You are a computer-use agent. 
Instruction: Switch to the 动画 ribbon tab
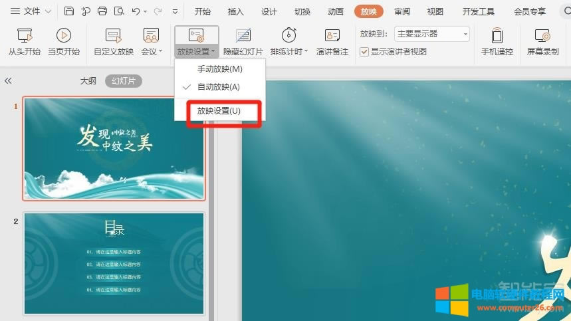pos(336,11)
